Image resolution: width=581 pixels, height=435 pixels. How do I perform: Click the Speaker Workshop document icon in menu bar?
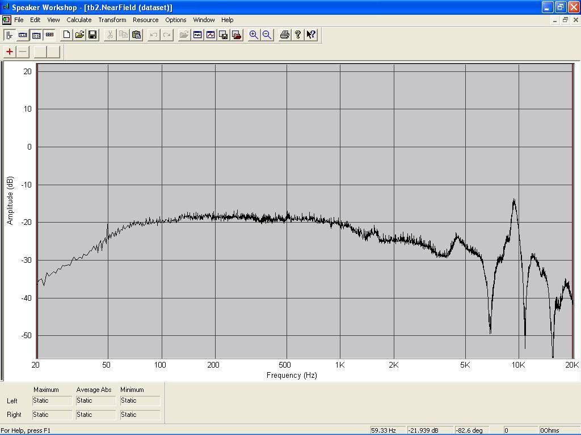click(6, 20)
